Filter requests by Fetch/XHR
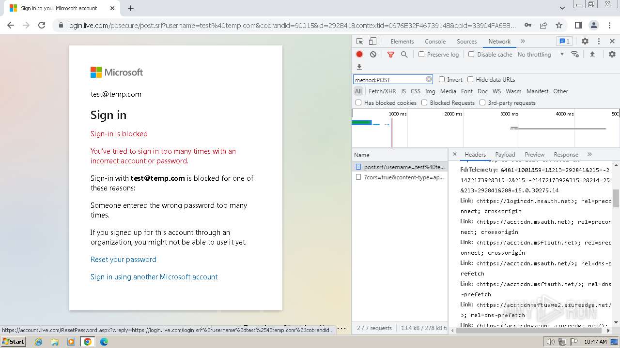 (x=382, y=91)
